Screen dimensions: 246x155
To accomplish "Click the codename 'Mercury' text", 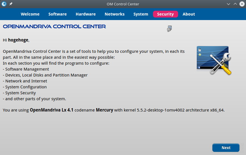I will point(105,110).
